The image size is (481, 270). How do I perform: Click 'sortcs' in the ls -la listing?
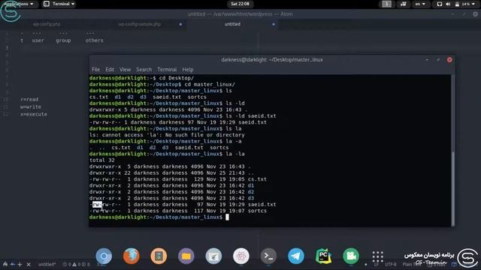257,211
